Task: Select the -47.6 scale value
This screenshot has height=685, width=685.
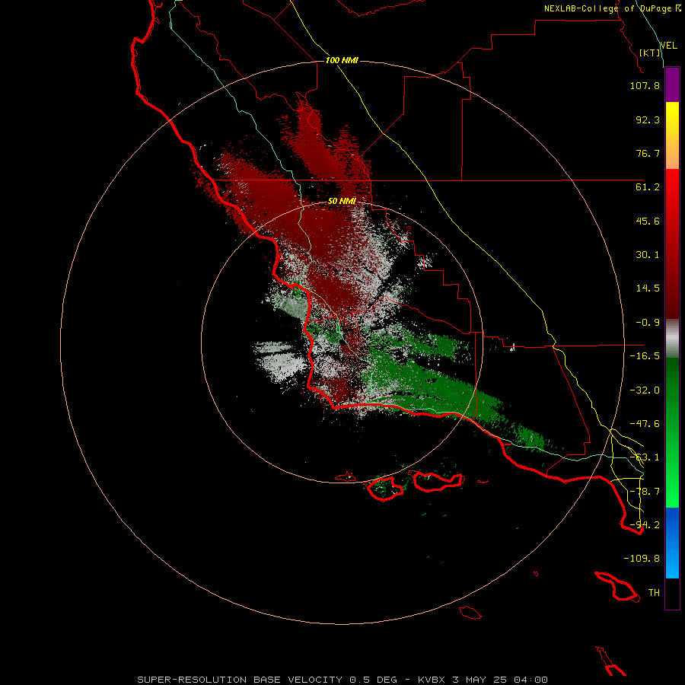Action: pos(645,424)
